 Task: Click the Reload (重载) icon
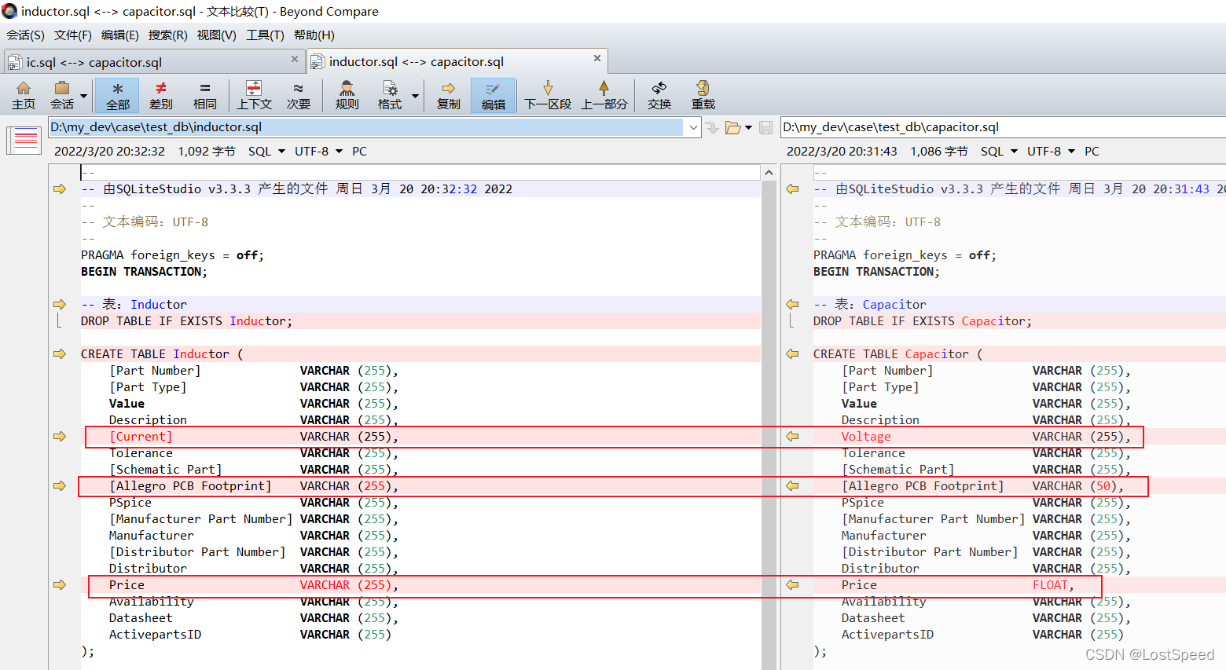703,95
